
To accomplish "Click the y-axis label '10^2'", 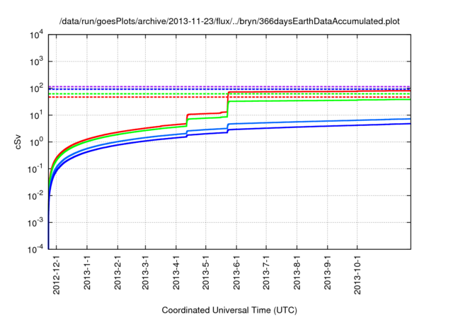I will pyautogui.click(x=37, y=88).
